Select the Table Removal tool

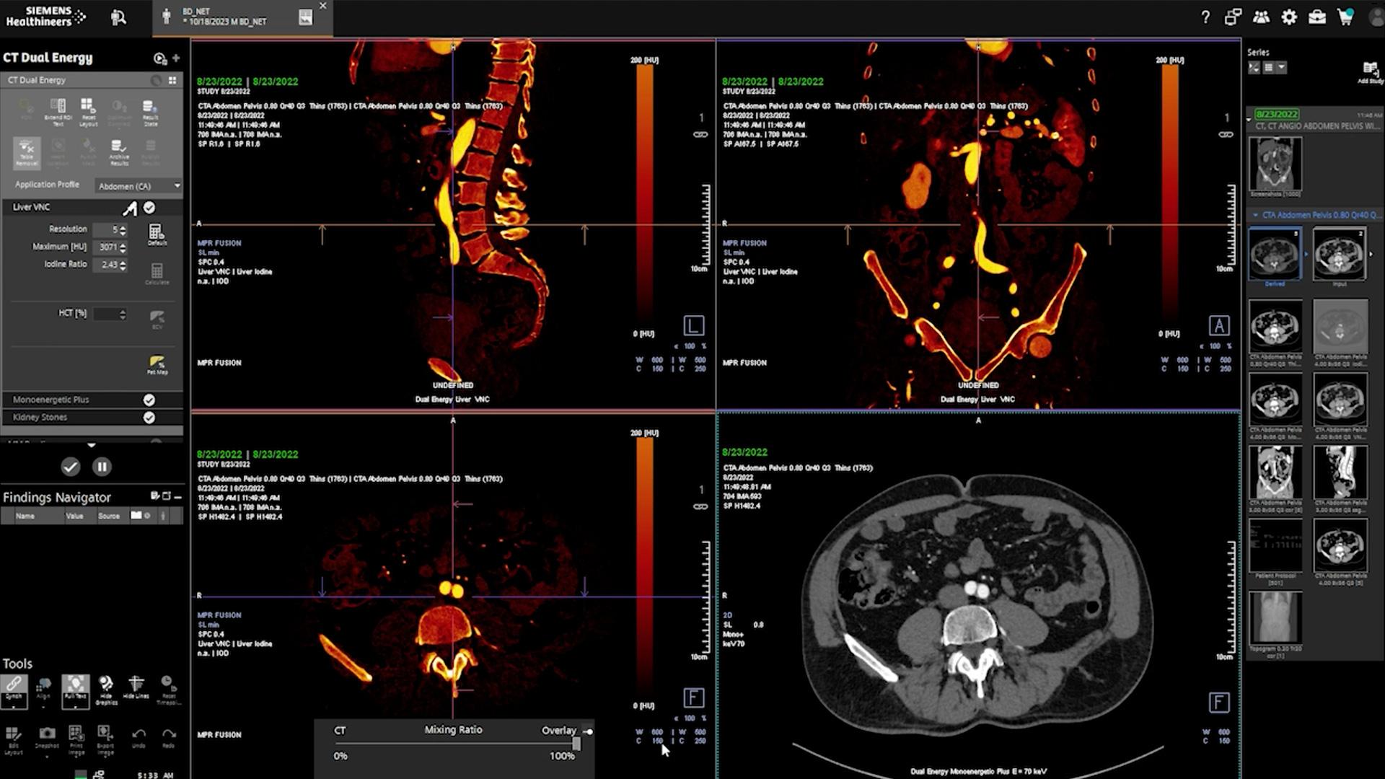click(x=27, y=152)
